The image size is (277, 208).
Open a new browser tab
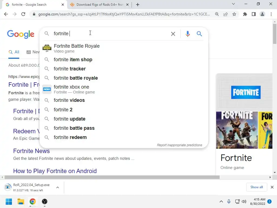pyautogui.click(x=138, y=5)
